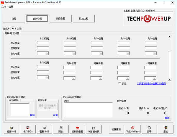177x137 pixels.
Task: Open the 文件 file menu
Action: click(4, 7)
